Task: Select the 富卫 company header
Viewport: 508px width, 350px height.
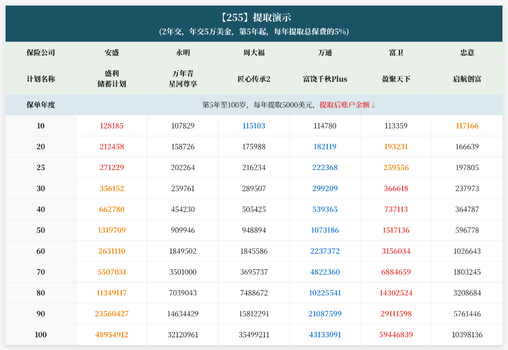Action: pyautogui.click(x=396, y=53)
